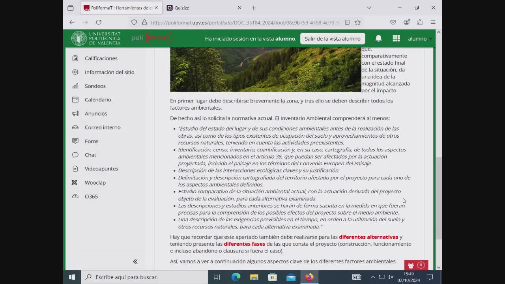
Task: Open the Windows notification center
Action: [430, 277]
